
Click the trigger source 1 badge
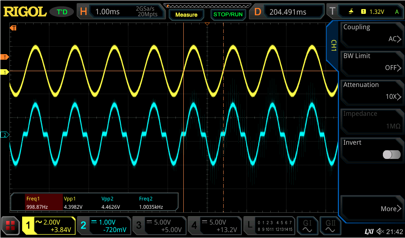pos(363,11)
